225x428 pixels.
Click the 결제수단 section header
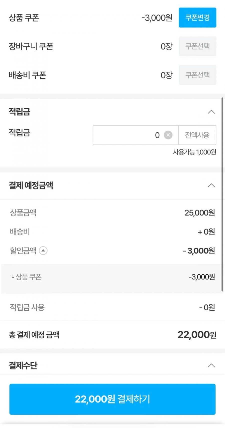click(x=23, y=366)
